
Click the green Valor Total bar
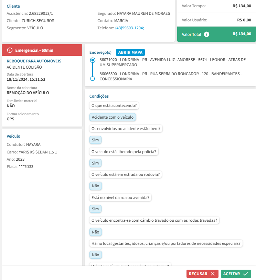[216, 34]
